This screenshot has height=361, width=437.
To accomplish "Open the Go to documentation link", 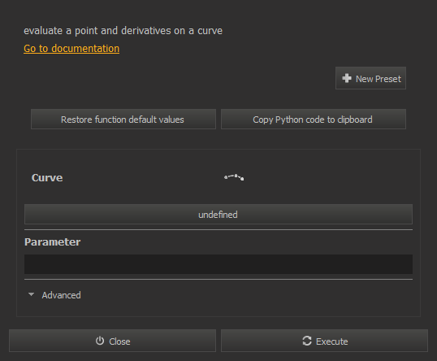I will point(71,49).
